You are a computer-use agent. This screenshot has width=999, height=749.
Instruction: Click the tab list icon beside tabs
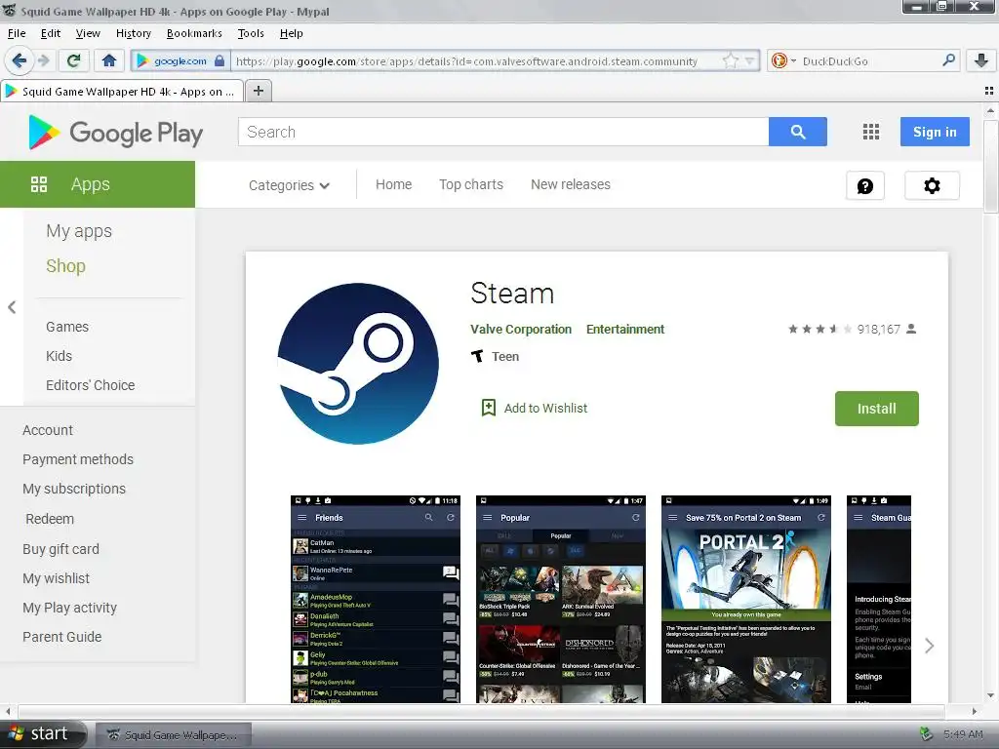989,91
